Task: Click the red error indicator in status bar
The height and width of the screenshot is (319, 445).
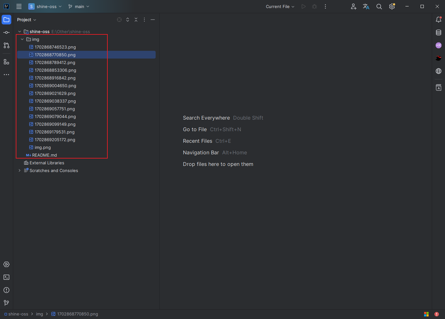Action: [437, 314]
